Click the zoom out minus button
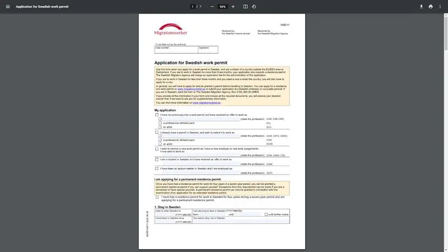 point(212,7)
